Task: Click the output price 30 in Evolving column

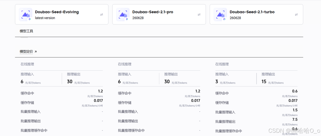Action: coord(70,82)
